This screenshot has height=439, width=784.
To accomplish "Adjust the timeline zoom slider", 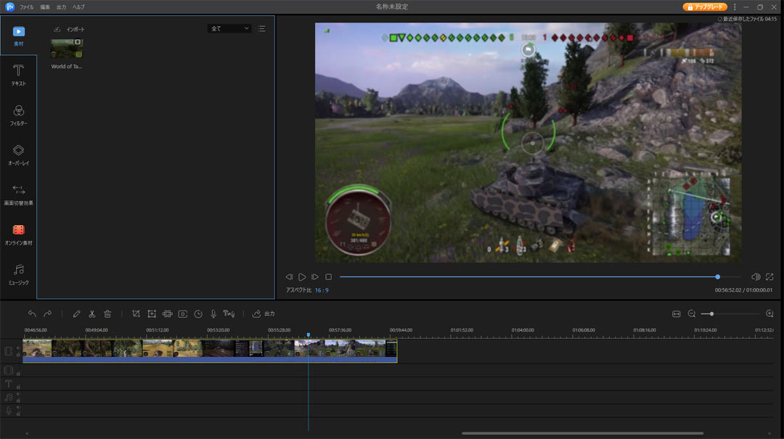I will (x=730, y=313).
